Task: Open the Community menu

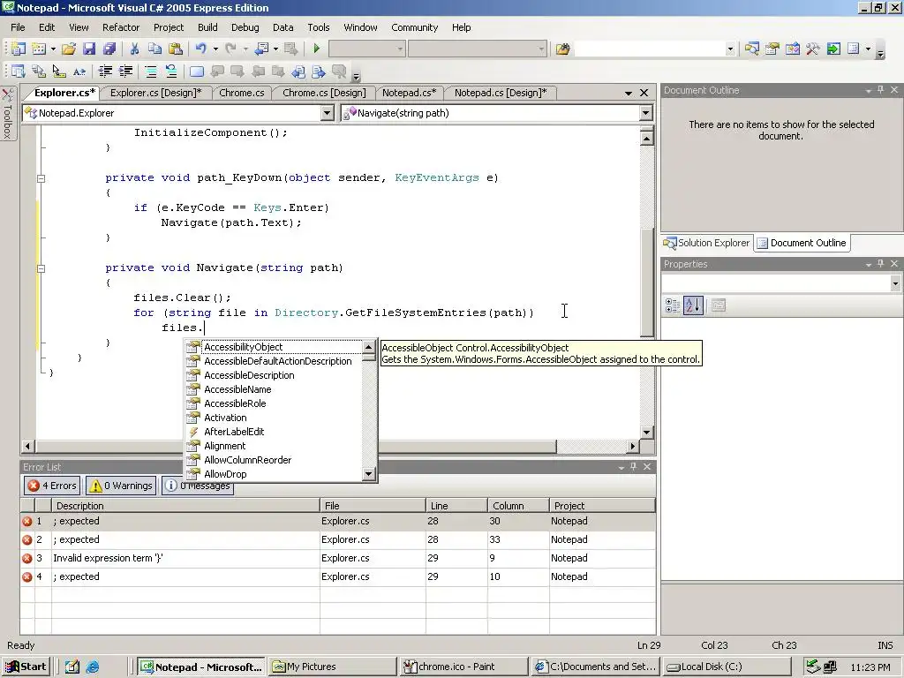Action: click(x=415, y=27)
